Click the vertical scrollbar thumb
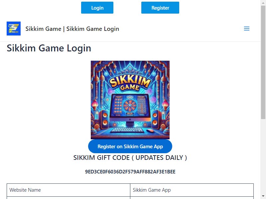Screen dimensions: 266x199 pyautogui.click(x=263, y=62)
